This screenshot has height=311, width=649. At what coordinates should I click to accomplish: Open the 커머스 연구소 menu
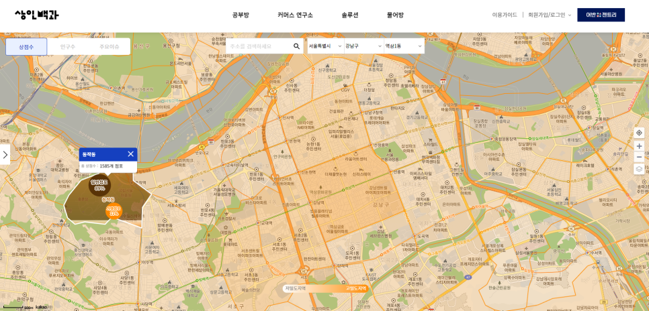pos(295,15)
